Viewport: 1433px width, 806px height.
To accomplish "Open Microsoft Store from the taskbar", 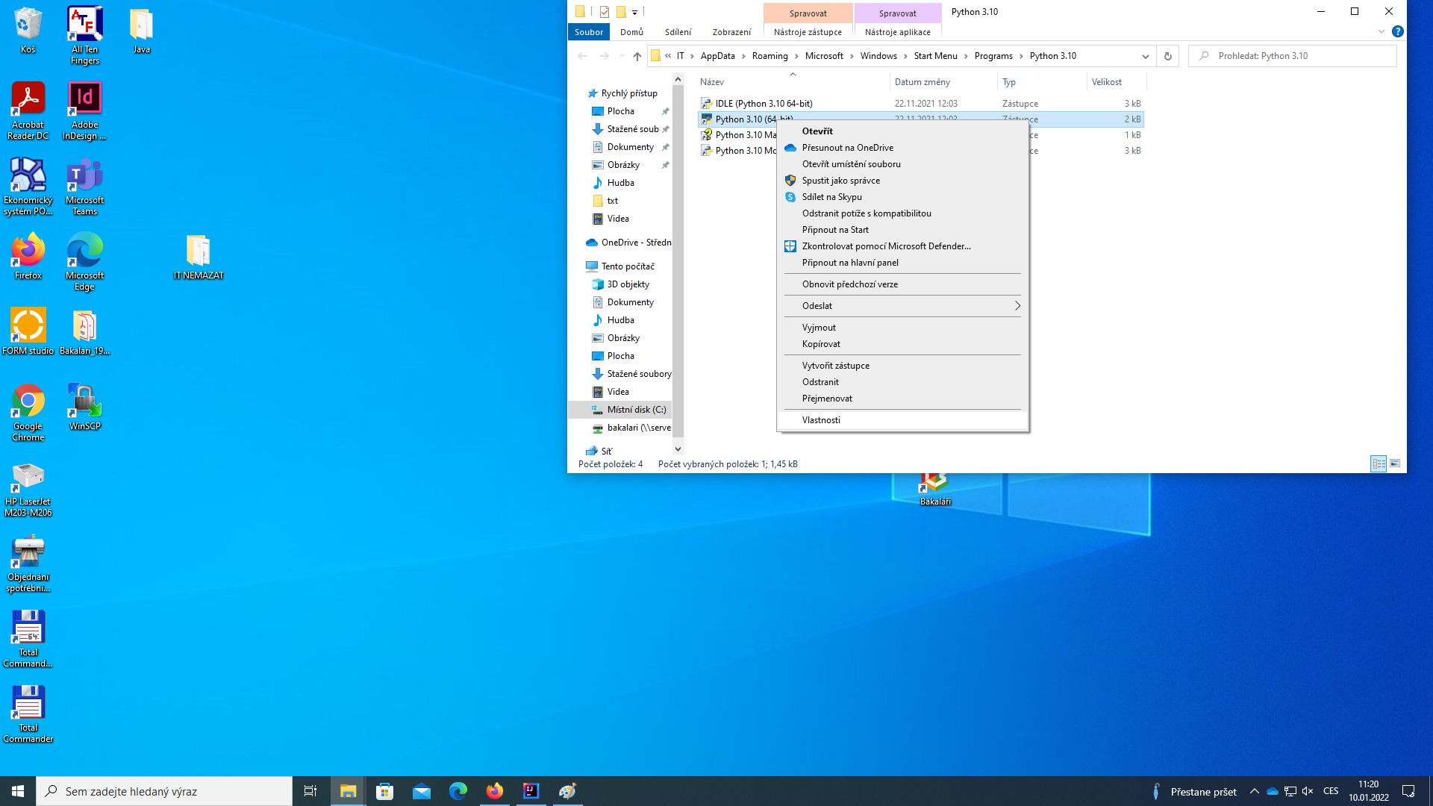I will (x=384, y=791).
